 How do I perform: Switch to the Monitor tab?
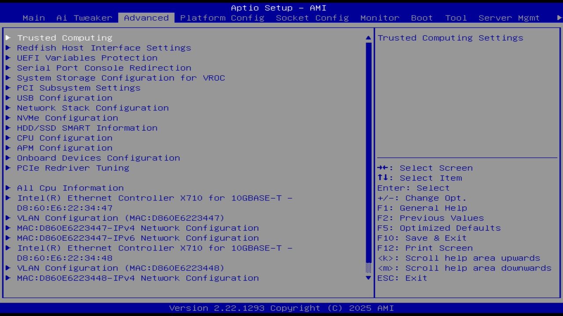[379, 18]
